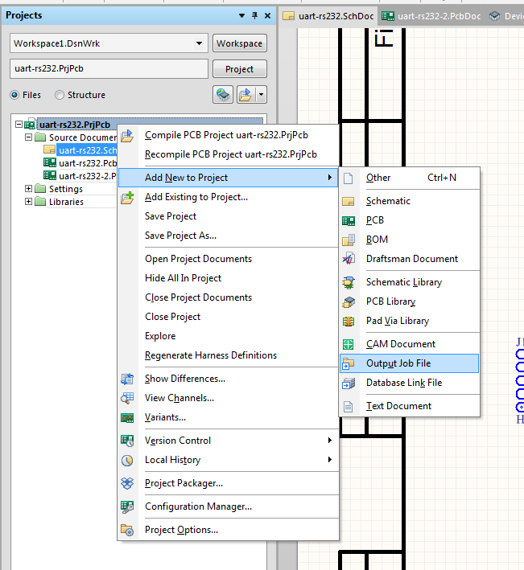
Task: Open the Workspace1.DsnWrk dropdown
Action: (x=199, y=43)
